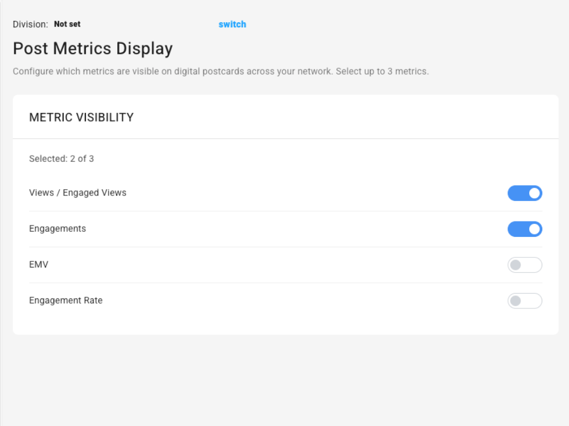This screenshot has height=426, width=569.
Task: Click the gray knob on the EMV toggle
Action: pyautogui.click(x=516, y=265)
